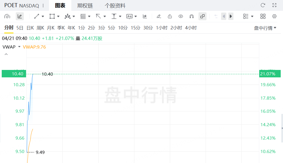Screen dimensions: 283x163
Task: Select the Fibonacci levels tool
Action: (83, 16)
